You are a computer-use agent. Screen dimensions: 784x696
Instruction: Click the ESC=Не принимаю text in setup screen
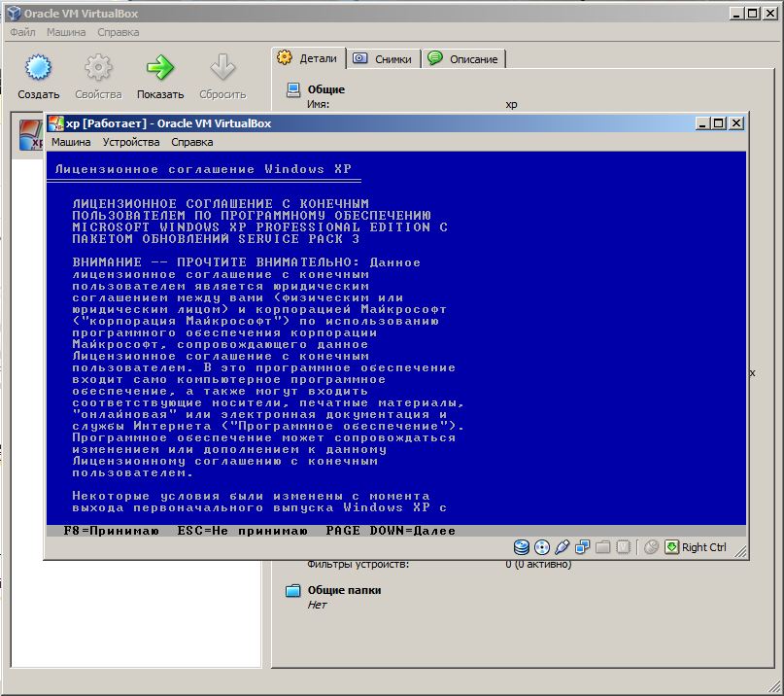243,531
